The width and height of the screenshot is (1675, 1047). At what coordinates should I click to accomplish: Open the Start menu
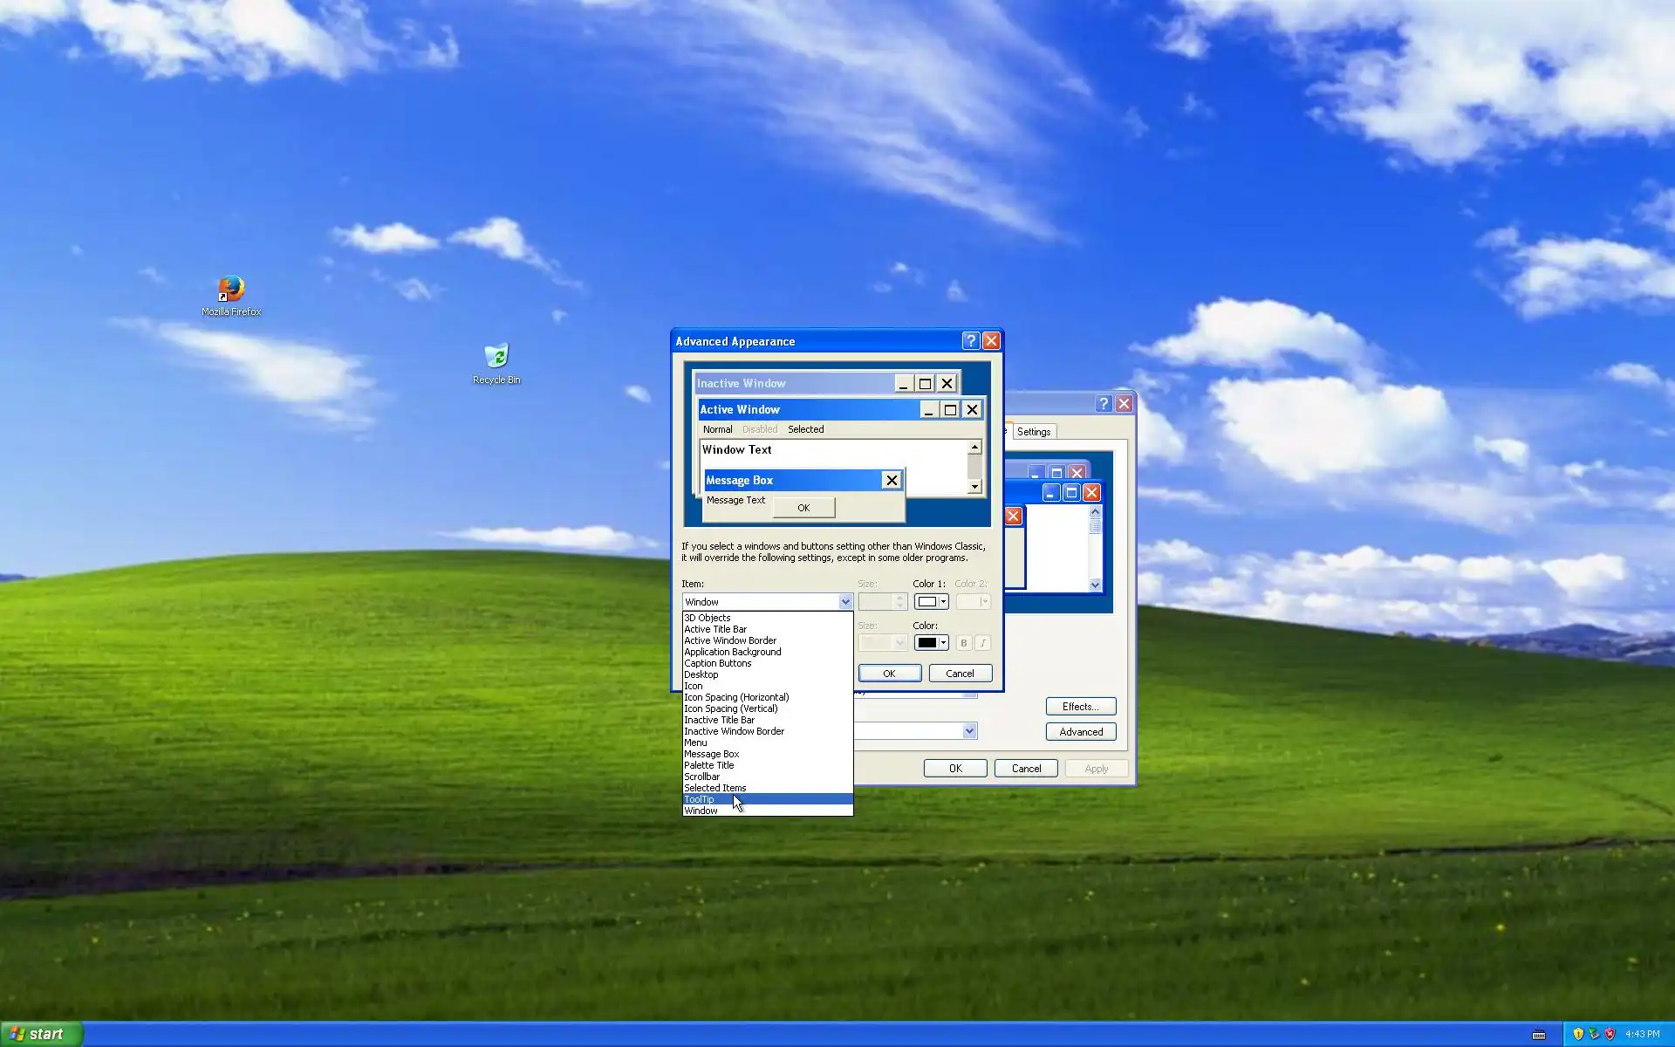point(41,1034)
